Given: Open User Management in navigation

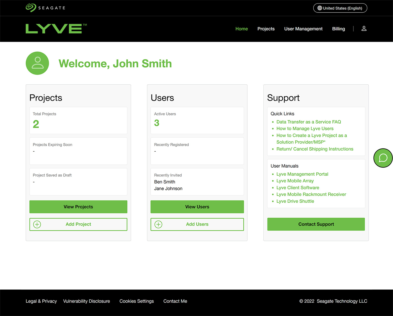Looking at the screenshot, I should tap(303, 29).
